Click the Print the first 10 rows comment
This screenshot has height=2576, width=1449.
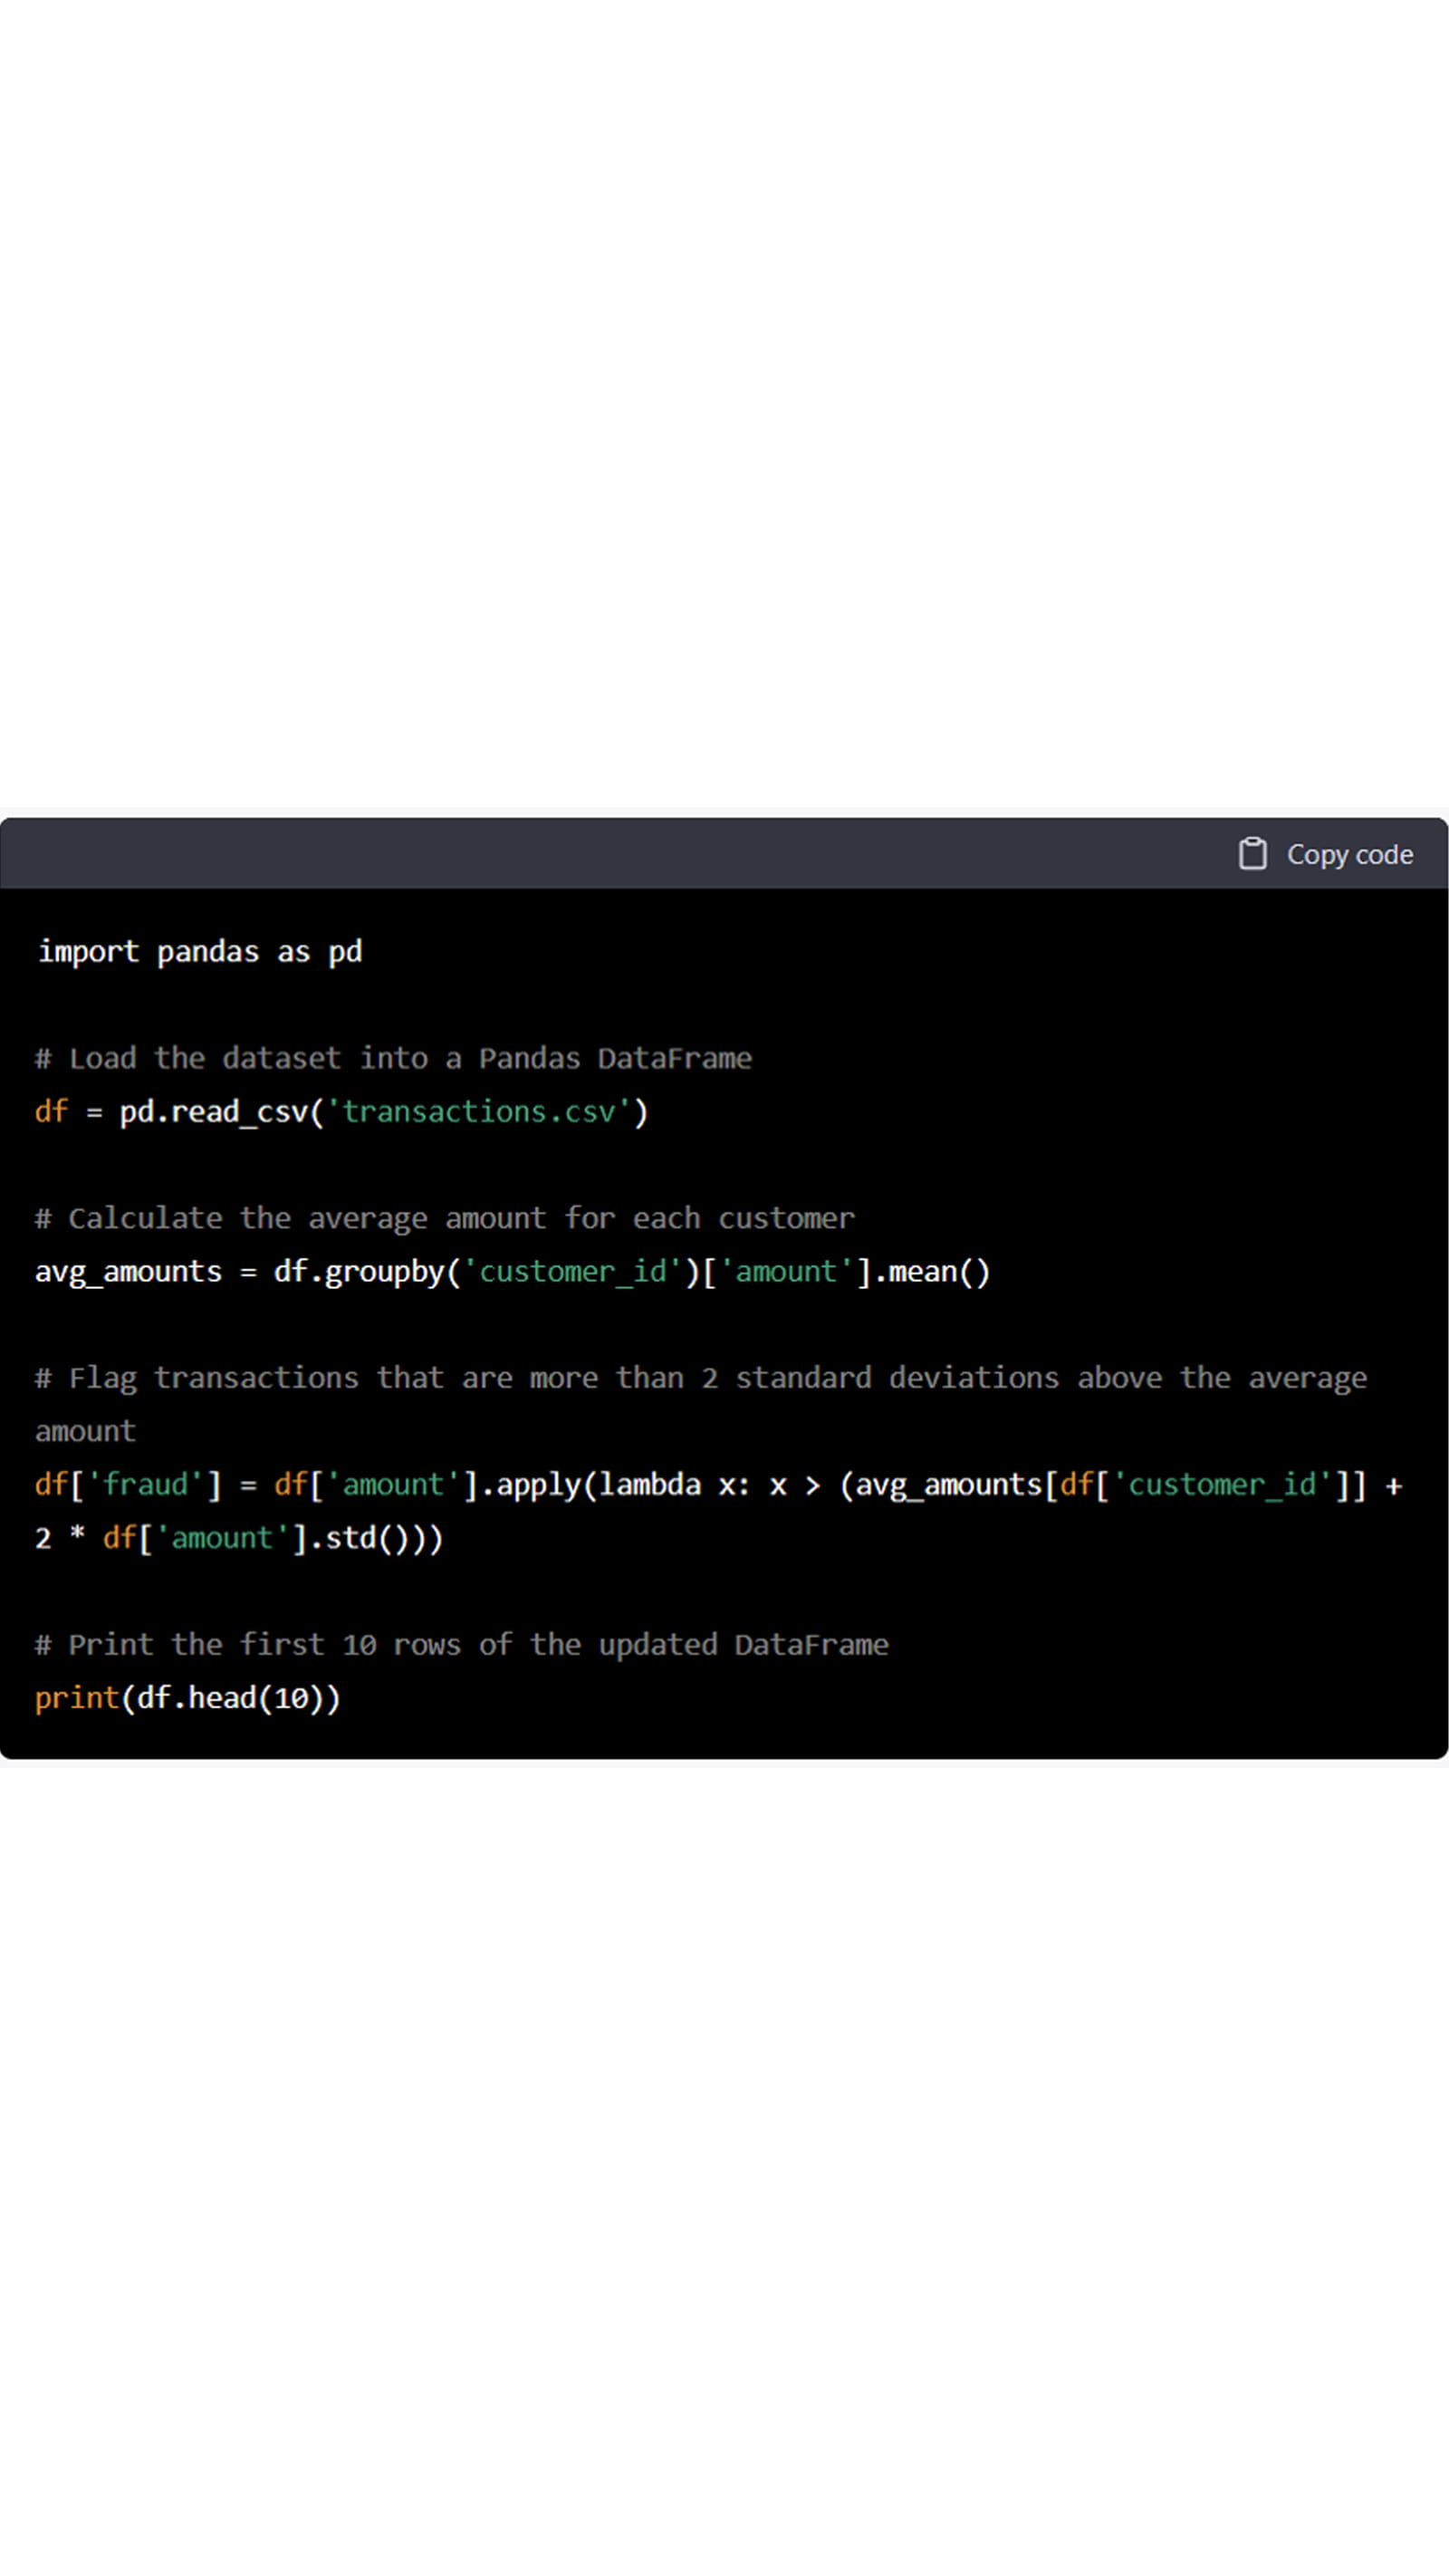461,1645
